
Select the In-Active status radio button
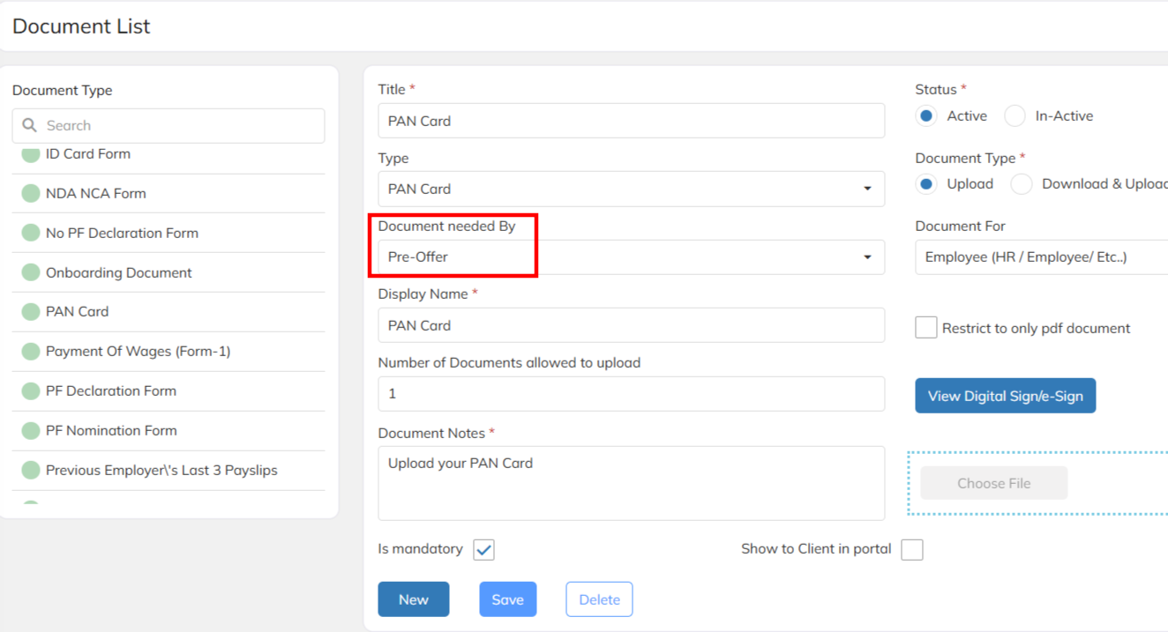pos(1015,115)
